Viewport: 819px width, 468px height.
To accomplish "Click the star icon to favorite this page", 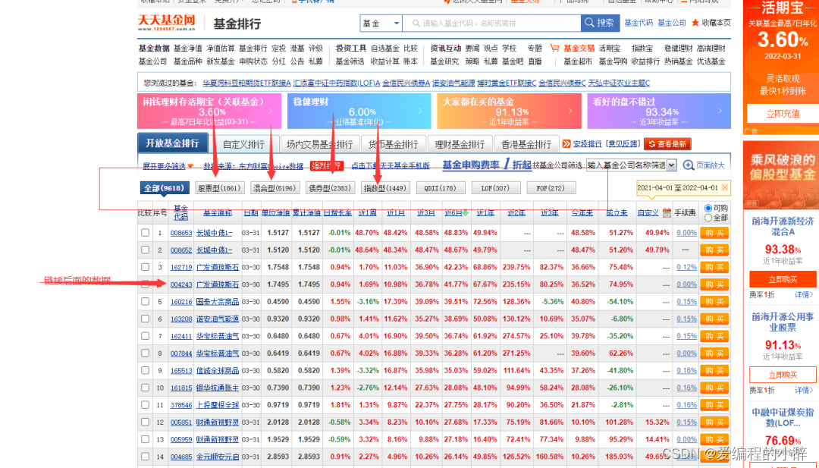I will pyautogui.click(x=695, y=23).
